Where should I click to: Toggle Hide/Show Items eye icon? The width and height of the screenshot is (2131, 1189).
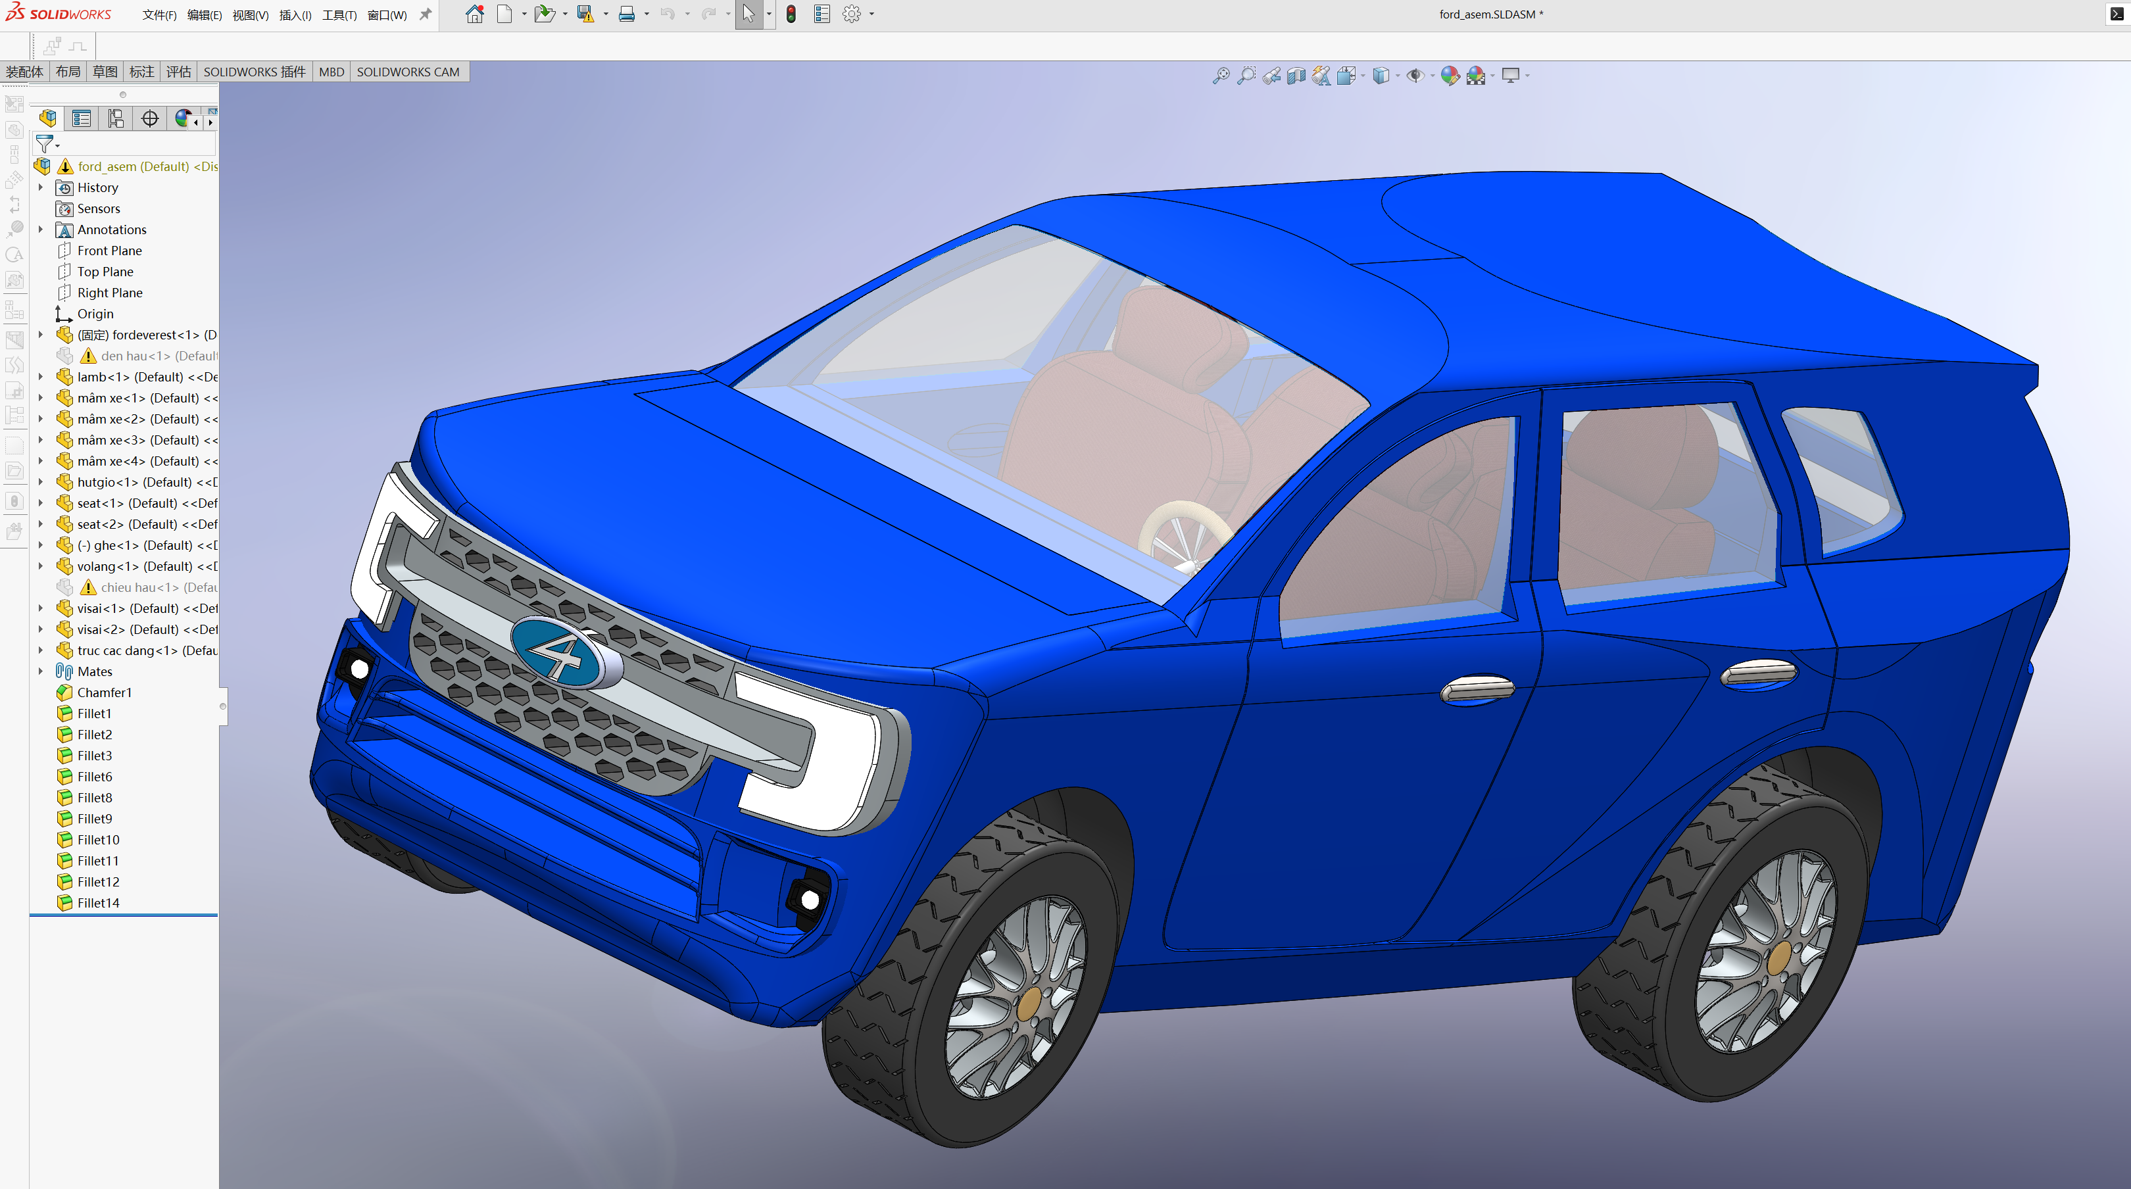(1415, 76)
